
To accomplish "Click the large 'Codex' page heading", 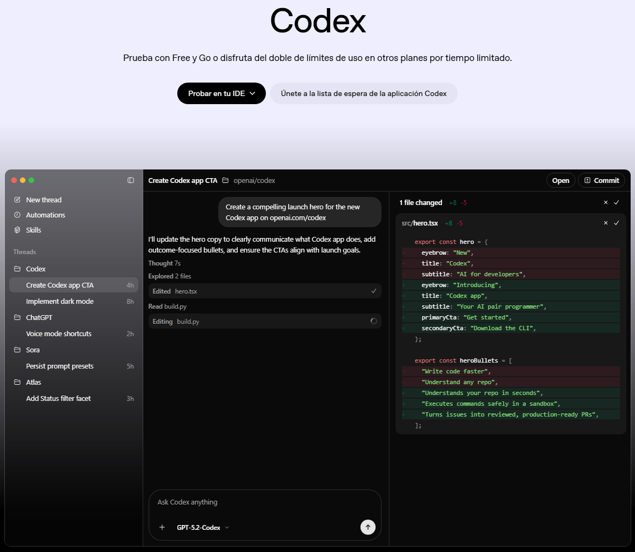I will tap(318, 21).
